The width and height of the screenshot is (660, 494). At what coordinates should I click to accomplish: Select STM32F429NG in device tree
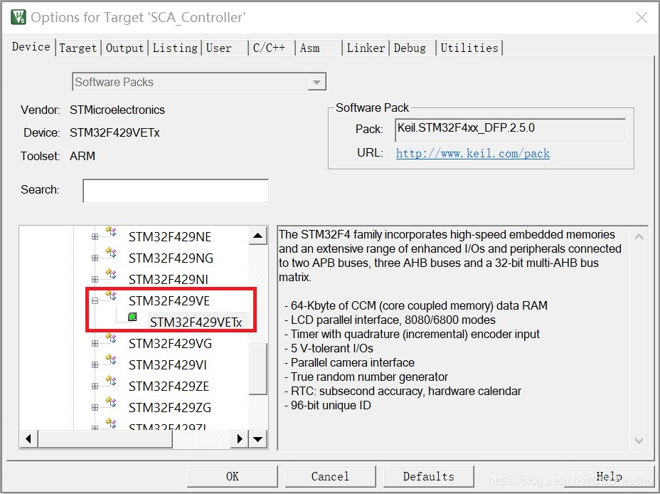(x=171, y=258)
